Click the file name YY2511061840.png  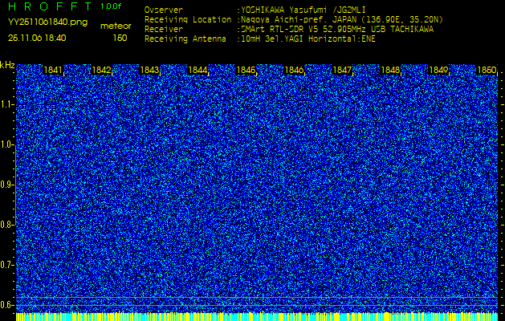click(x=47, y=22)
